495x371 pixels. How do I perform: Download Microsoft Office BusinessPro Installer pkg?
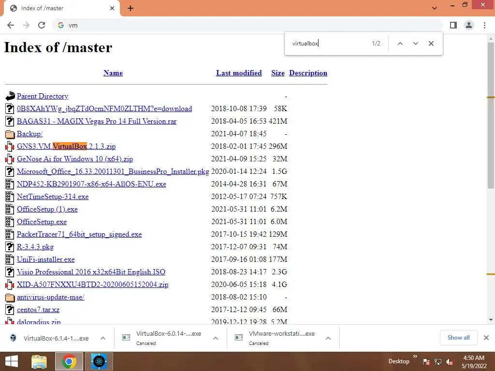[113, 171]
